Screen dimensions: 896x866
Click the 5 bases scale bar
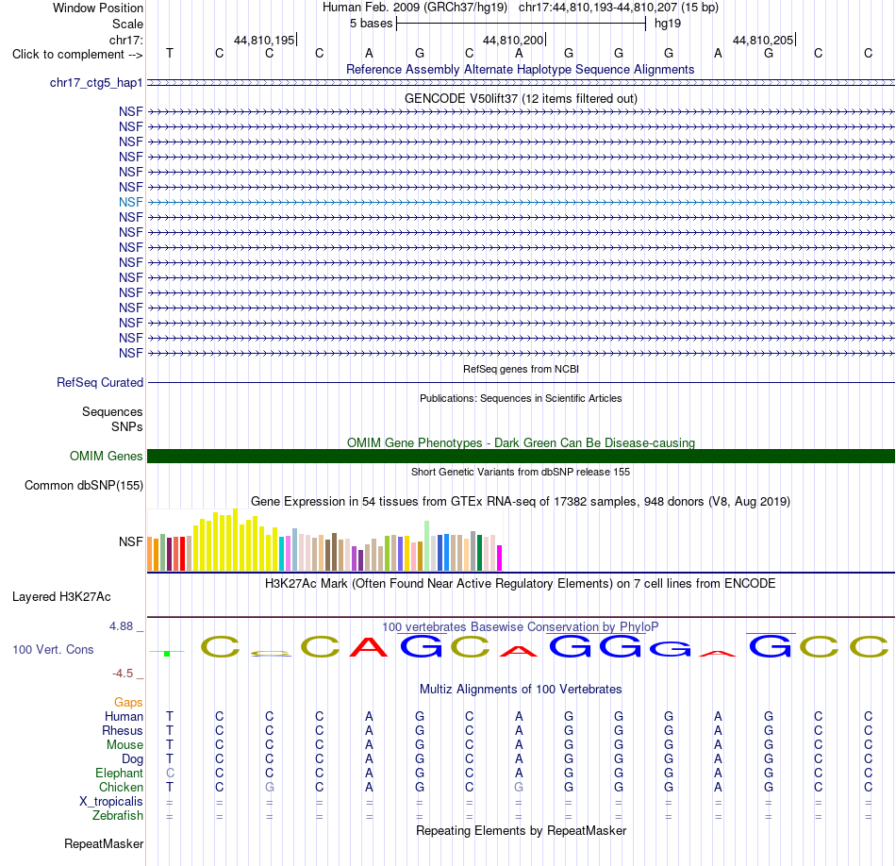(x=521, y=24)
